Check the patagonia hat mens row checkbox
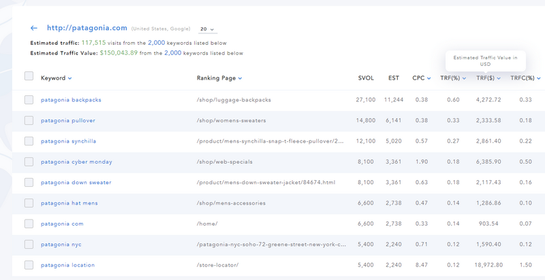This screenshot has width=545, height=280. 29,203
